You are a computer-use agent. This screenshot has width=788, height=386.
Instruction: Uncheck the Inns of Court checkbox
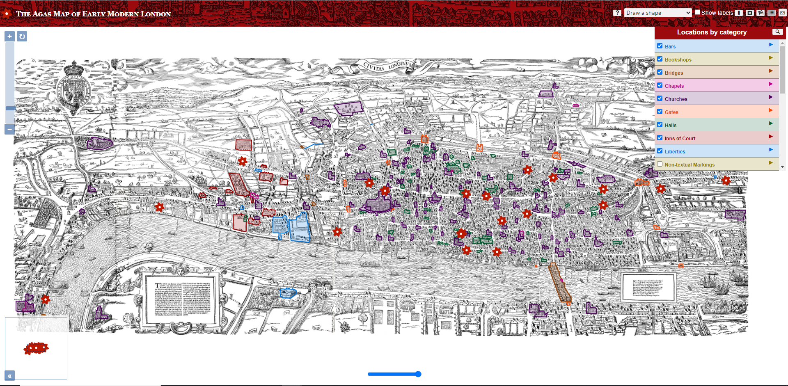coord(660,138)
